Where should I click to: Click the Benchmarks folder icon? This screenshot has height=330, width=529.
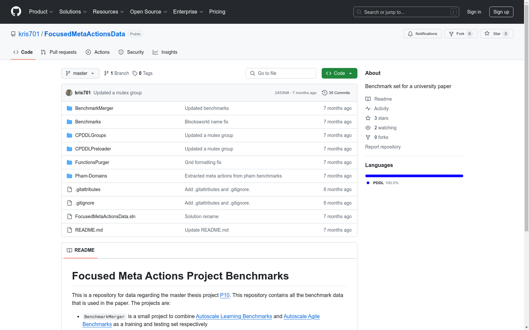coord(69,122)
